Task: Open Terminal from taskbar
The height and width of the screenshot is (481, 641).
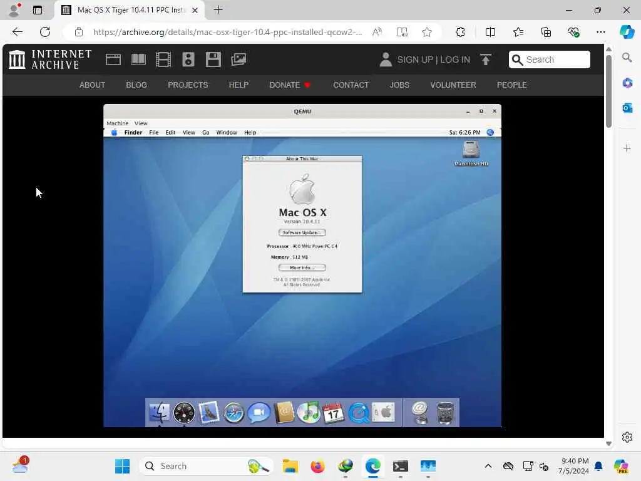Action: (x=400, y=466)
